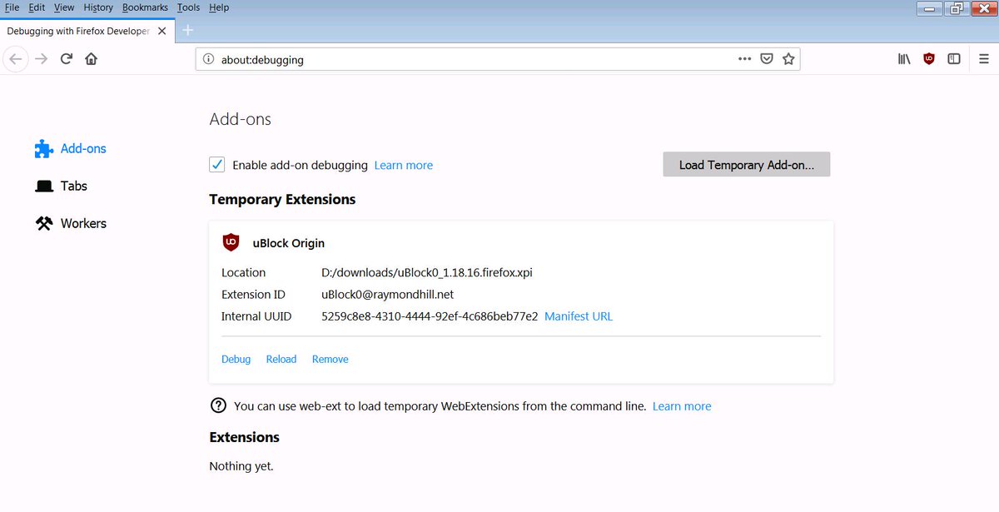The image size is (999, 512).
Task: Open Tabs section in sidebar
Action: (74, 186)
